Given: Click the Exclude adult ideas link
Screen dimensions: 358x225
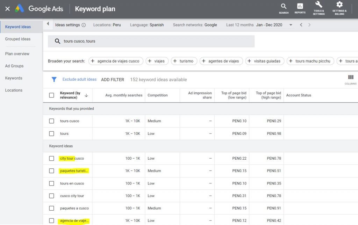Looking at the screenshot, I should click(x=79, y=79).
